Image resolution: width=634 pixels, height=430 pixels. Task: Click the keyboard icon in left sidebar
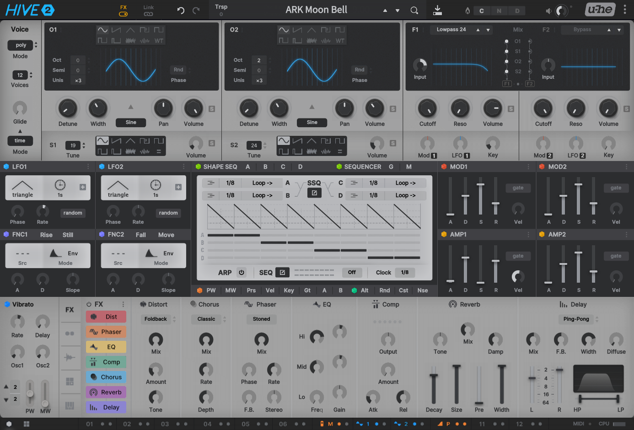tap(70, 405)
